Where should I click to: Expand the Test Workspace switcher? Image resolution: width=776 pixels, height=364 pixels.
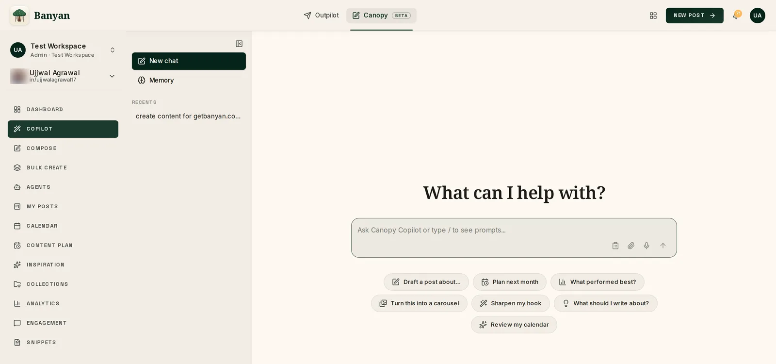point(113,50)
